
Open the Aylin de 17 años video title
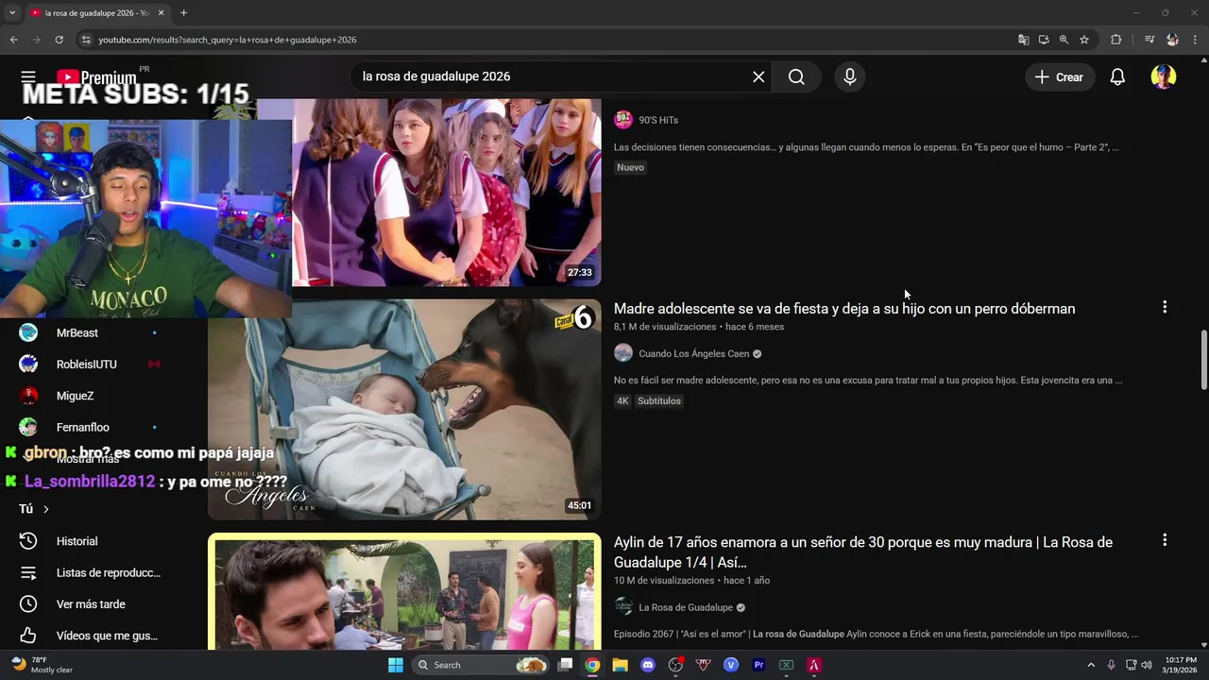point(863,552)
